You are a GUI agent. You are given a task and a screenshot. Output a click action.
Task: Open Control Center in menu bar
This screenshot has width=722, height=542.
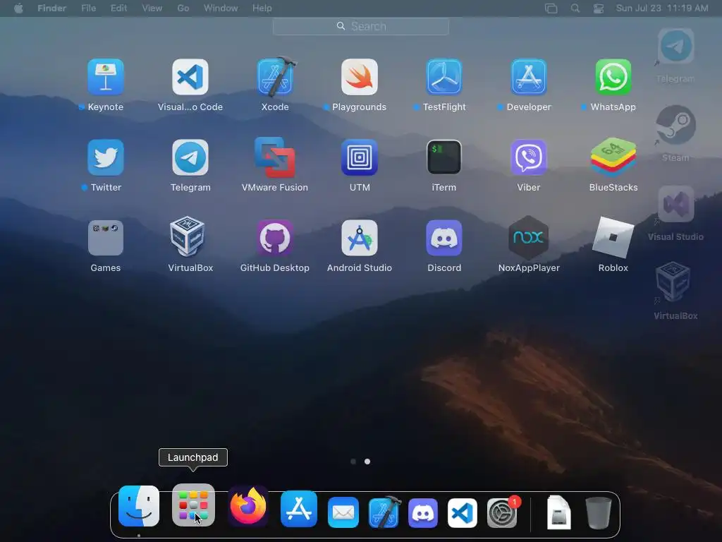click(599, 8)
